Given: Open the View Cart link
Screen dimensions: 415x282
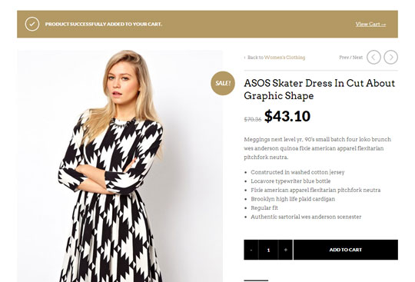Looking at the screenshot, I should [x=370, y=25].
